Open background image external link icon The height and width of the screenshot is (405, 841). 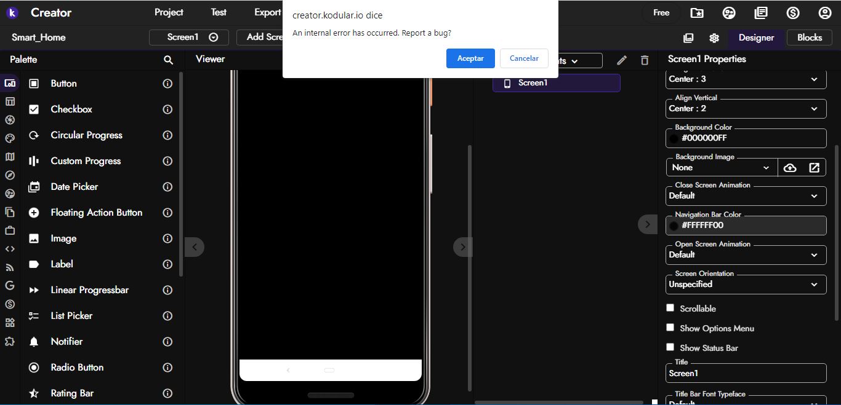coord(814,167)
